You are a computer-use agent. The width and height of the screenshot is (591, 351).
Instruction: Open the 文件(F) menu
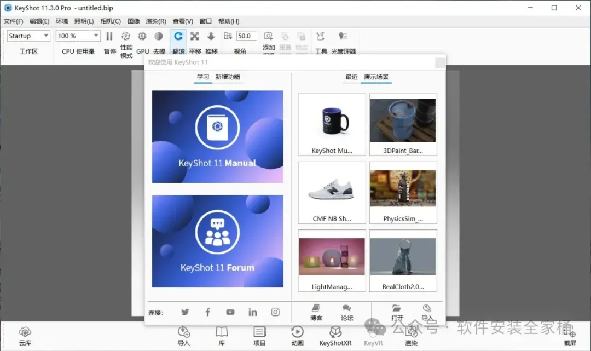click(x=13, y=21)
